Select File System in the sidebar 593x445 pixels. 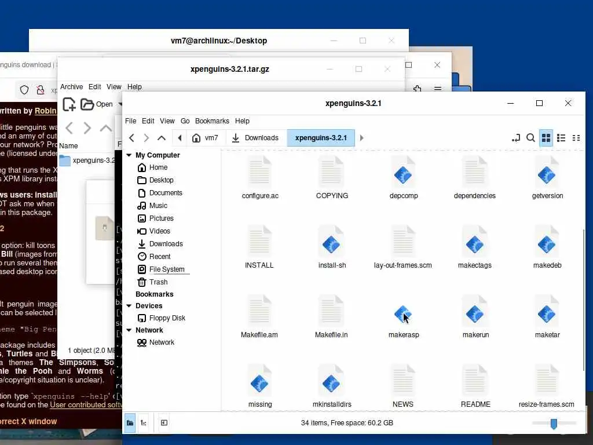tap(167, 269)
